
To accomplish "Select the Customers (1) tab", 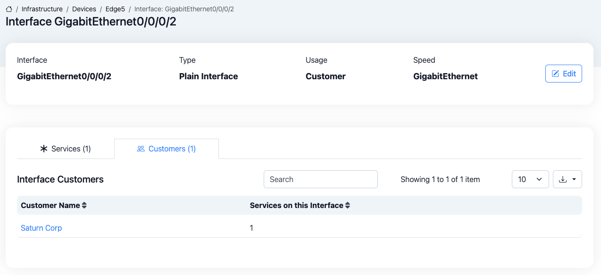I will [x=167, y=149].
